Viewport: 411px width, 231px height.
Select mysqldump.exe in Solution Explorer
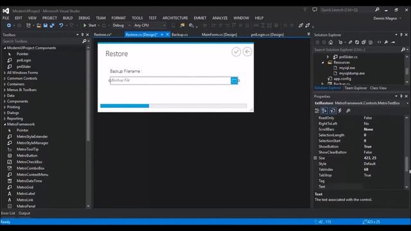pyautogui.click(x=352, y=73)
